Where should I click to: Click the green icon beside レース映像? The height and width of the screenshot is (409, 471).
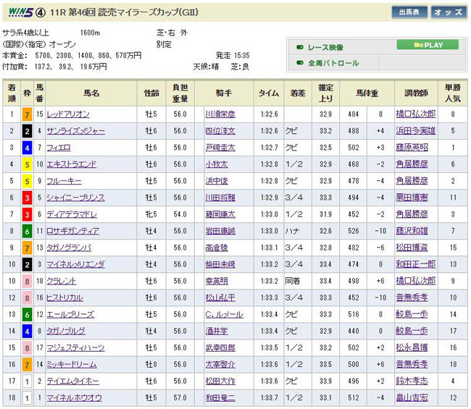[x=299, y=48]
